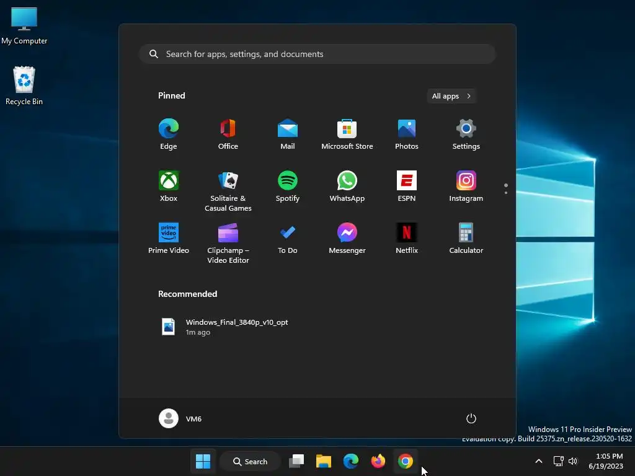
Task: Launch Chrome from the taskbar
Action: click(x=406, y=461)
